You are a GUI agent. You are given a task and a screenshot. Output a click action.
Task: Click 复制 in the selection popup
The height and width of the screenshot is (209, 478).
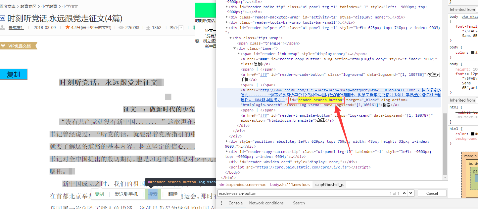(99, 194)
